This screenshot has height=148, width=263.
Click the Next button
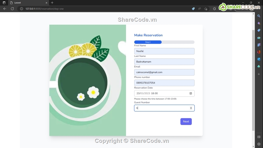click(x=186, y=121)
